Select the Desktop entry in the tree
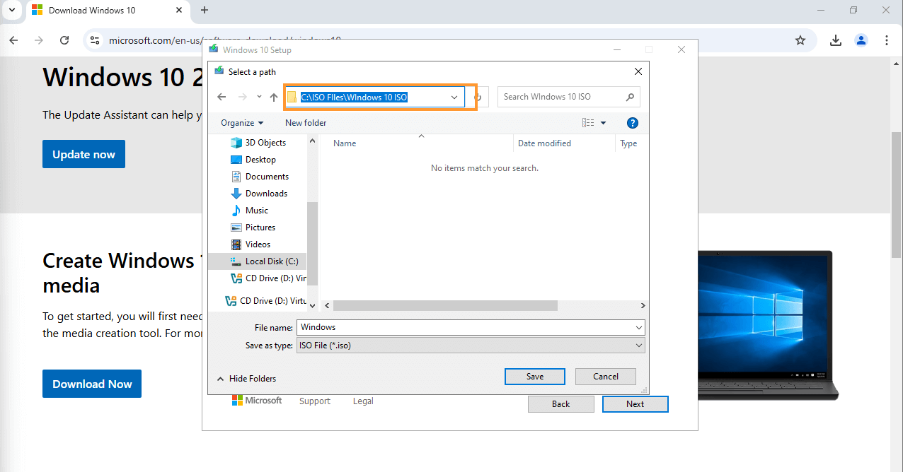This screenshot has height=472, width=903. pos(260,160)
